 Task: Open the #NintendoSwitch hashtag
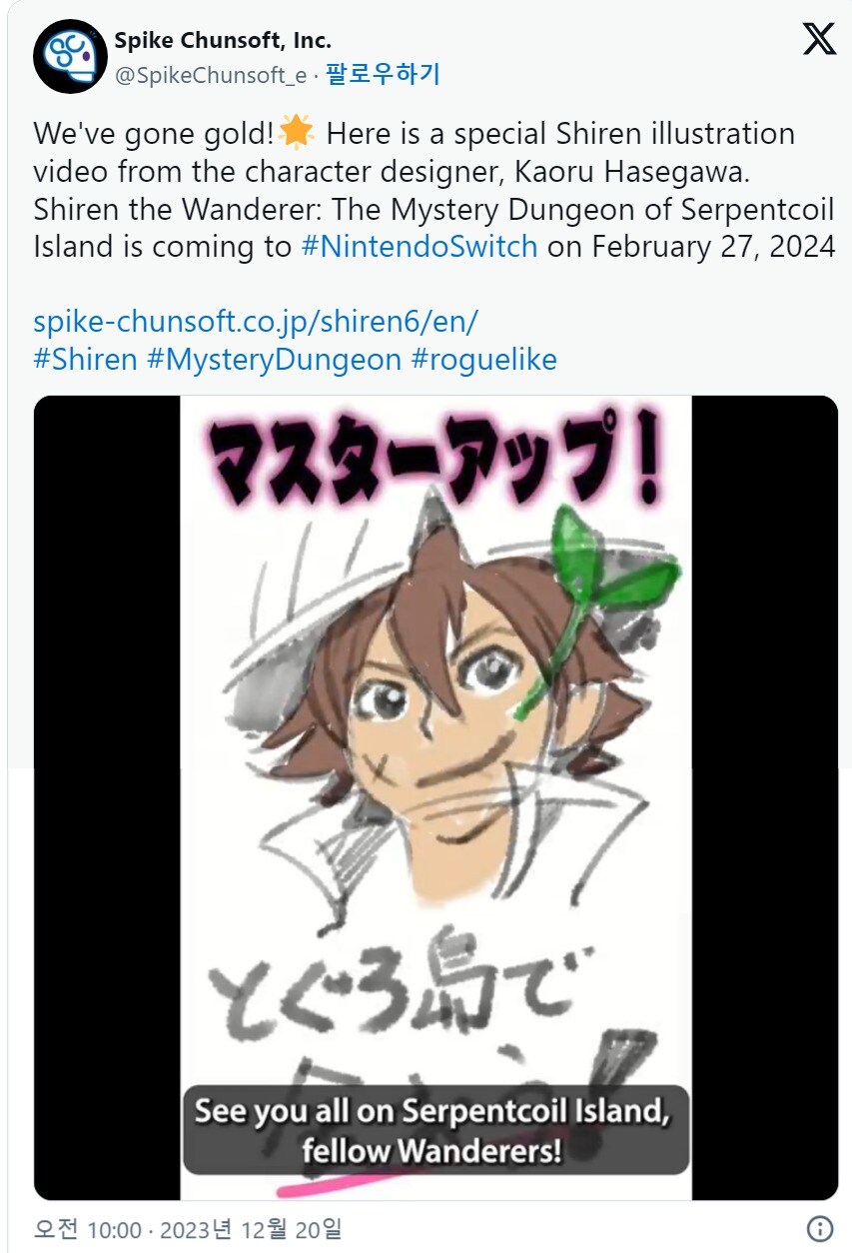[419, 247]
